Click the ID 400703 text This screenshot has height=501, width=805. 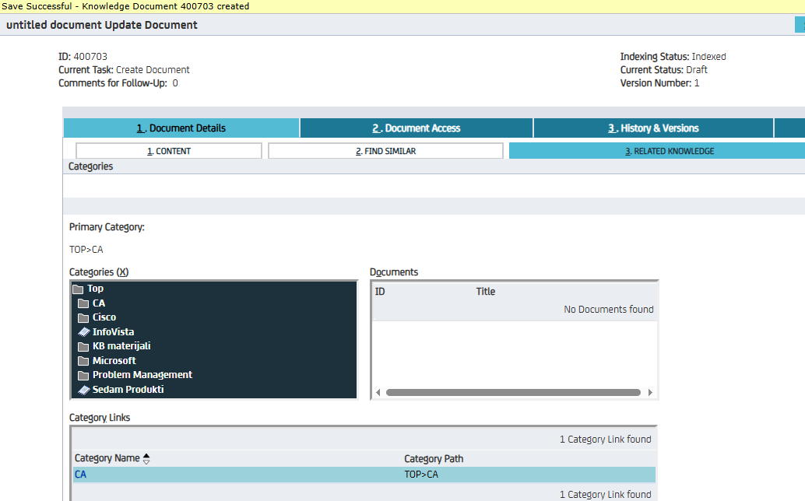click(83, 57)
